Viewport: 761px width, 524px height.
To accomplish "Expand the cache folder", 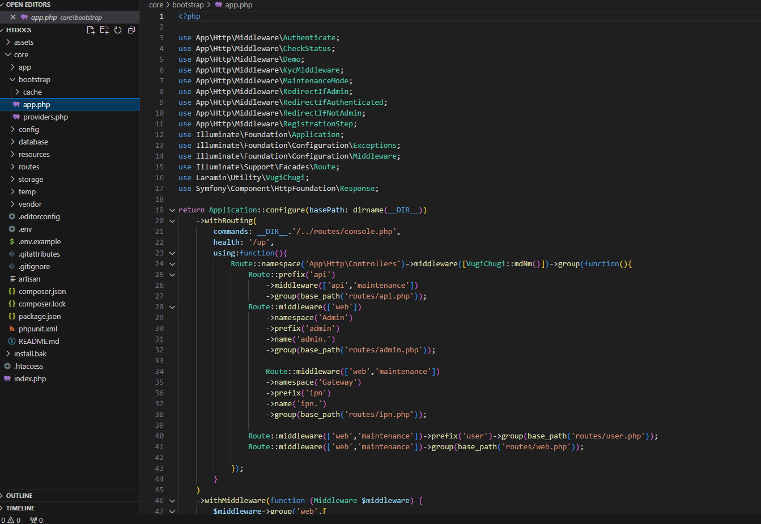I will [17, 92].
